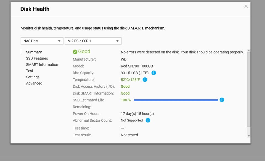The image size is (265, 161).
Task: Click the '100 %' estimated life value
Action: (126, 100)
